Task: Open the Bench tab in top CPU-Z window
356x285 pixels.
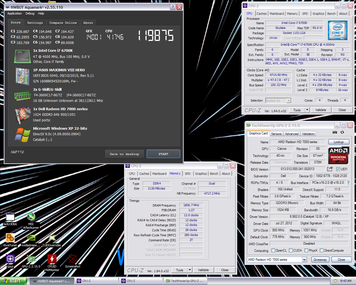Action: tap(331, 14)
